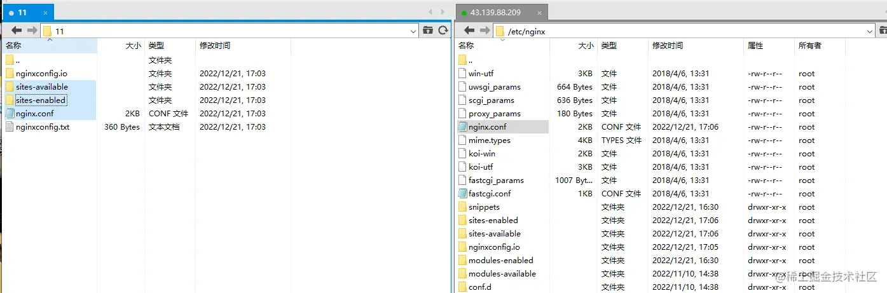Click the snippets folder icon

(x=462, y=207)
